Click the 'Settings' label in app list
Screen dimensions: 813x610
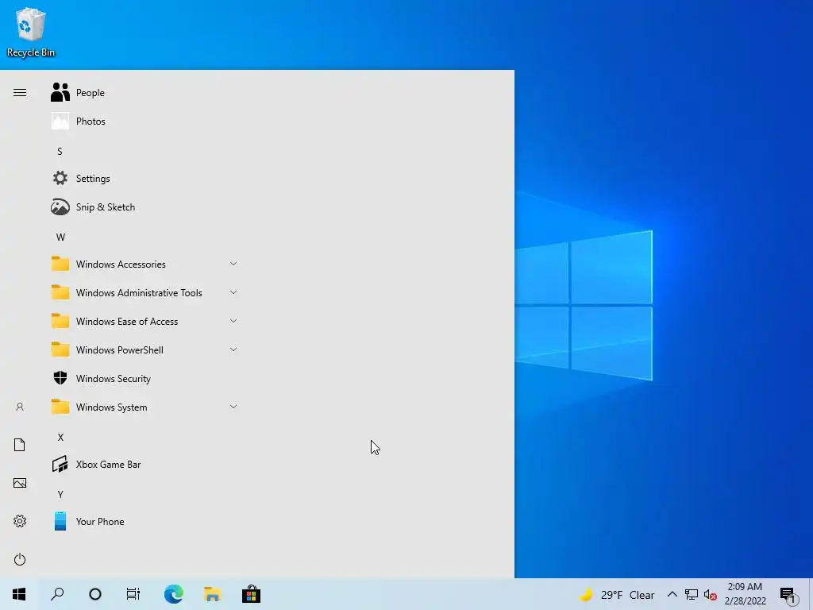tap(93, 179)
